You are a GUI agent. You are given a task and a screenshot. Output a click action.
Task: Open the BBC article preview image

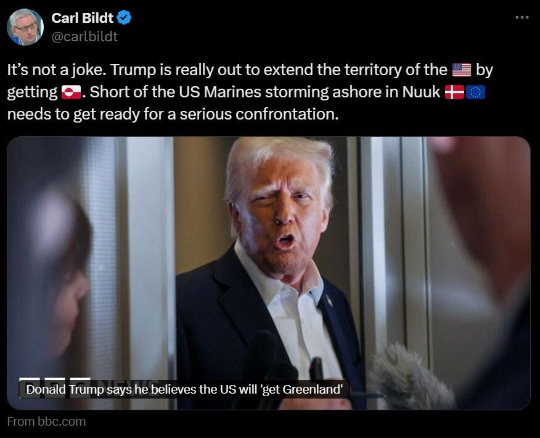(269, 273)
